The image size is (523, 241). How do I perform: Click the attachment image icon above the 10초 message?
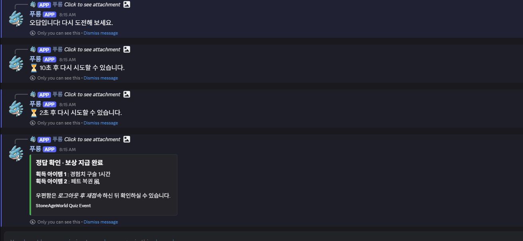127,49
